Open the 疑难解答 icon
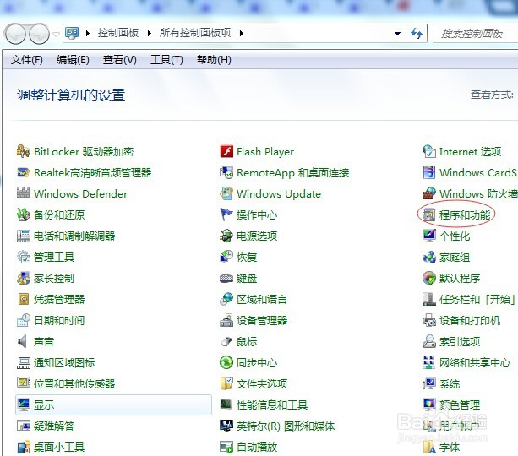 pos(23,426)
